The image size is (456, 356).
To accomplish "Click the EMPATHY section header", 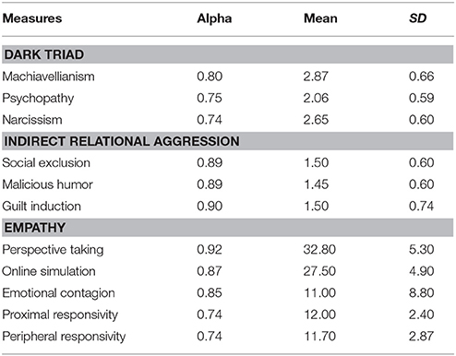I will tap(228, 228).
